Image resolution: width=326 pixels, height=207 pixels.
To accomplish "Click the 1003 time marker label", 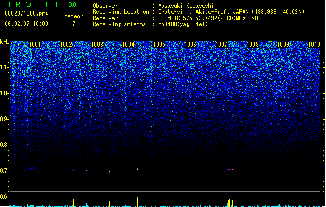I will pos(97,45).
